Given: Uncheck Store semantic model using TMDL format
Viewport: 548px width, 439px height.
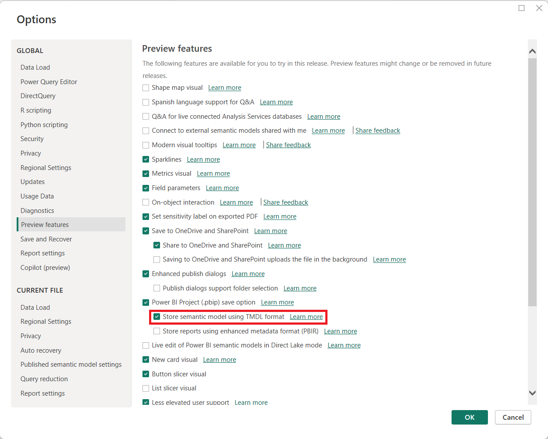Looking at the screenshot, I should tap(157, 317).
